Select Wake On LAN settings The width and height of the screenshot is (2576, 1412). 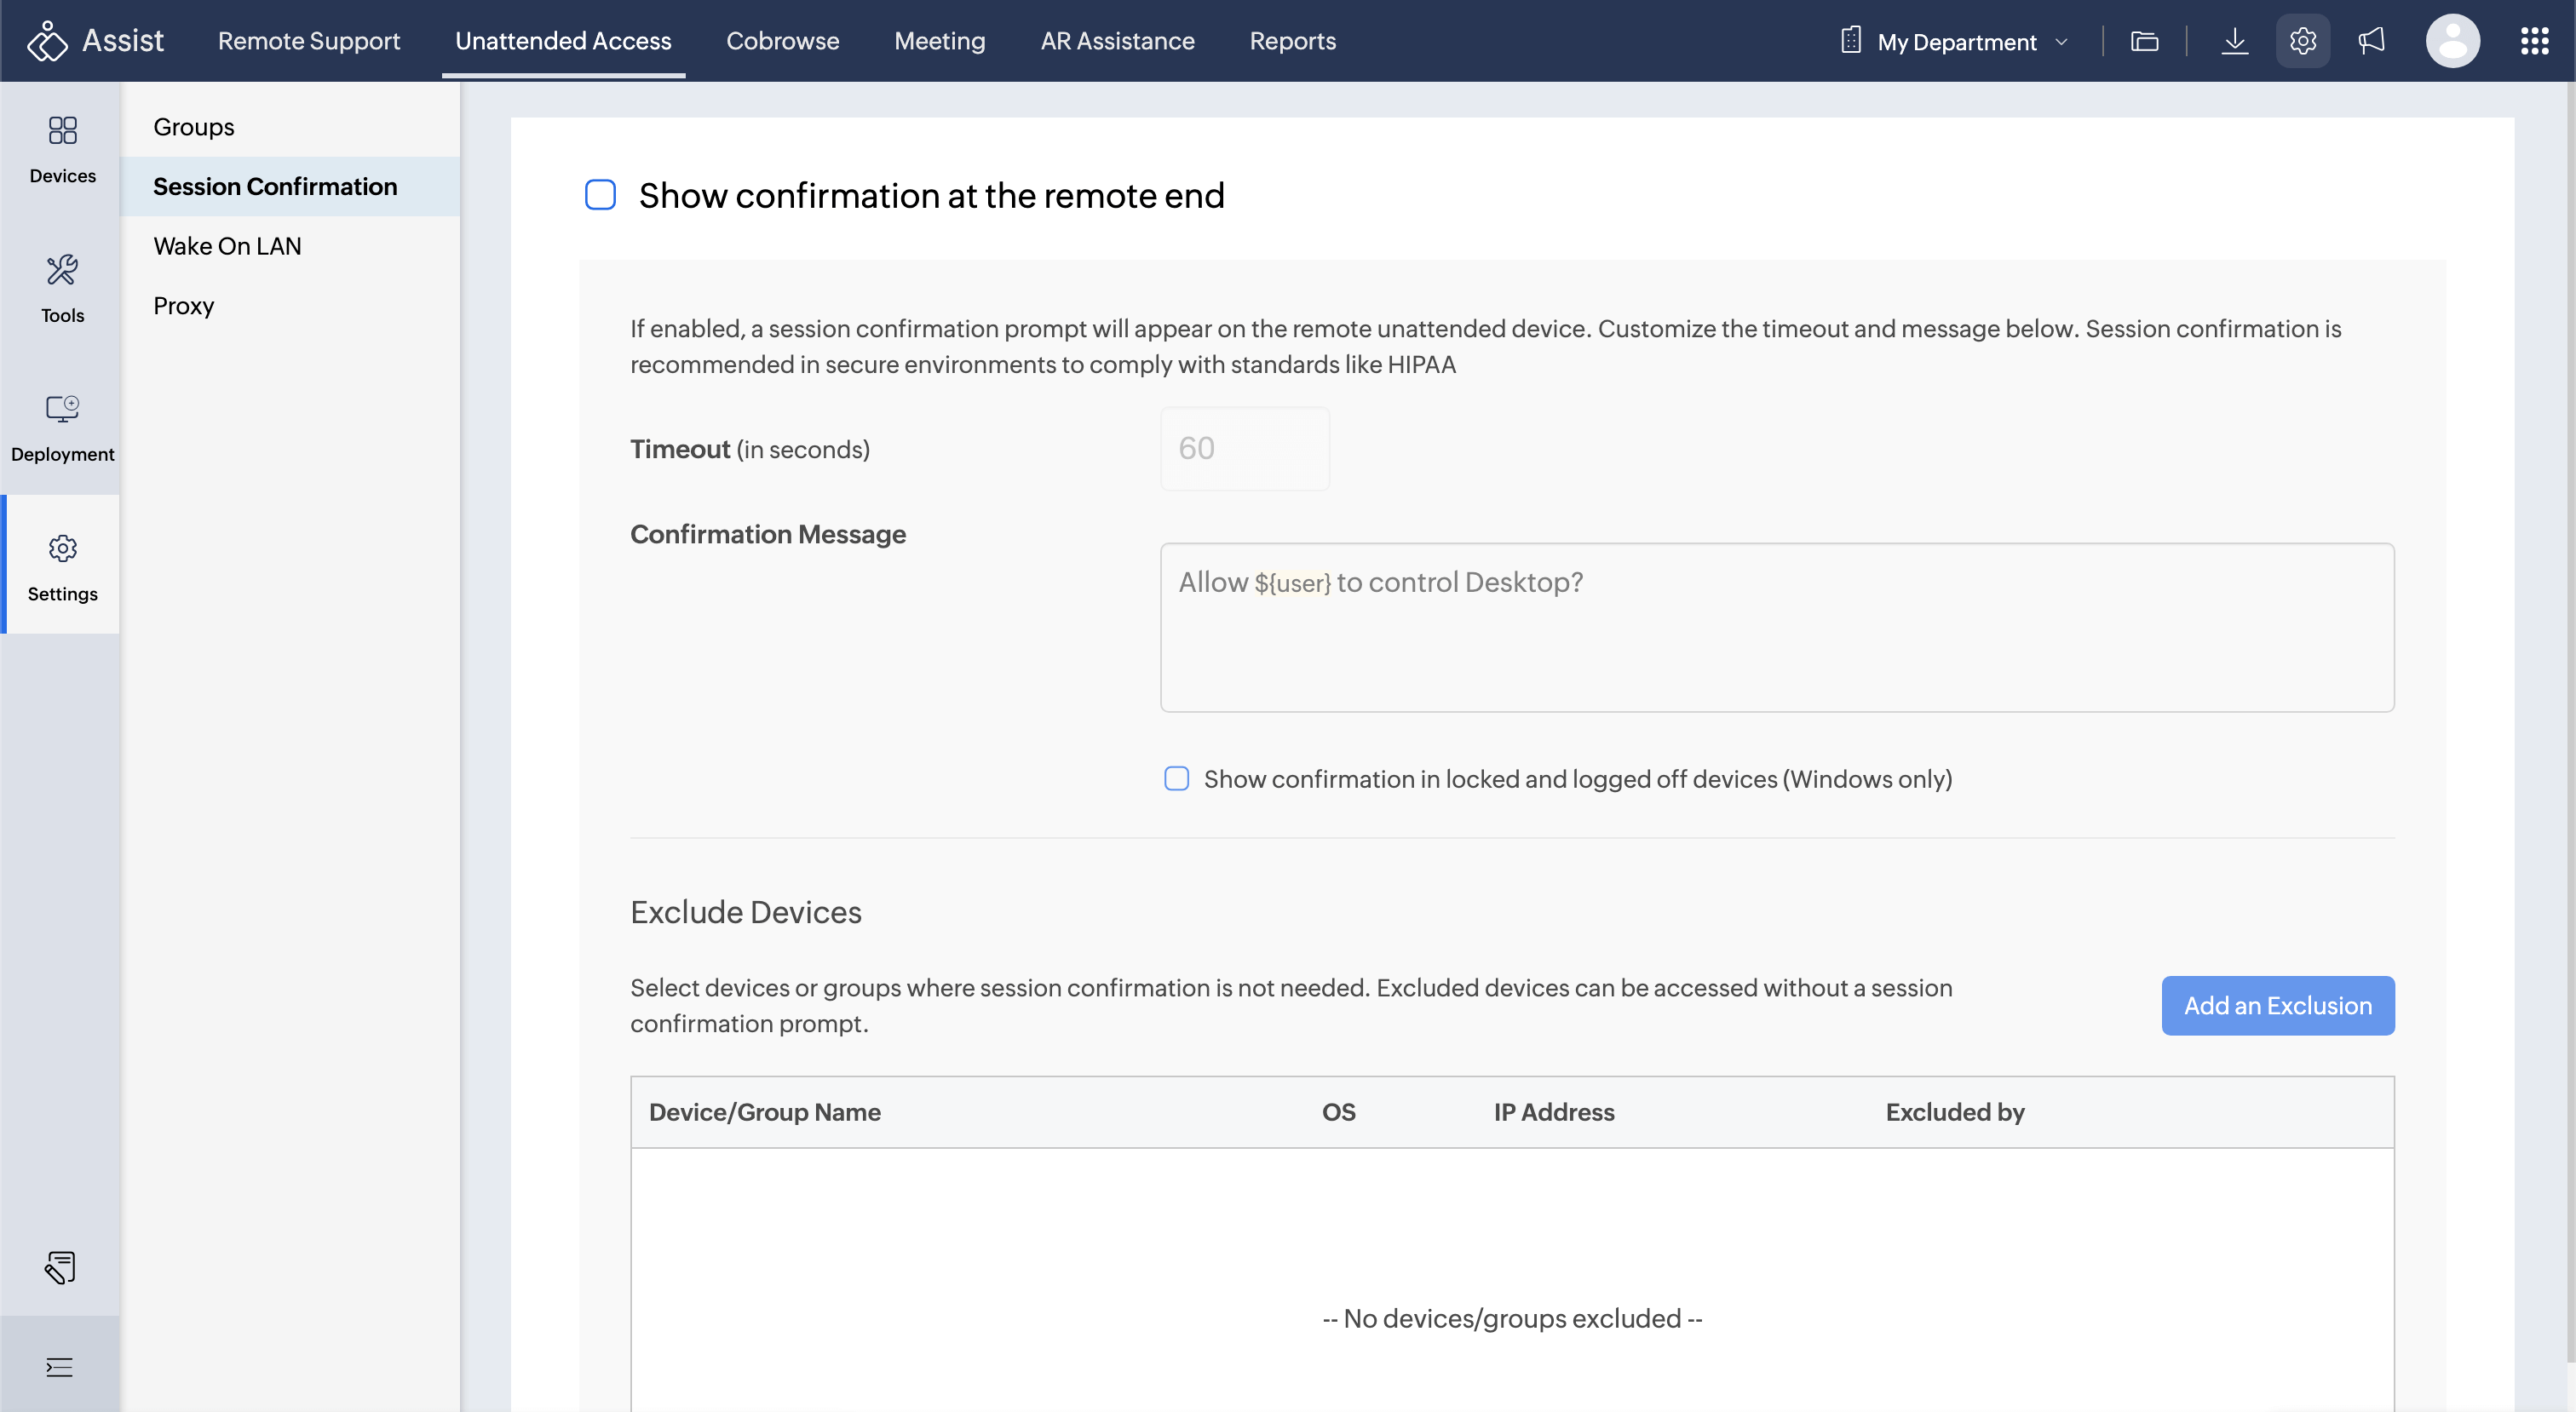[227, 246]
